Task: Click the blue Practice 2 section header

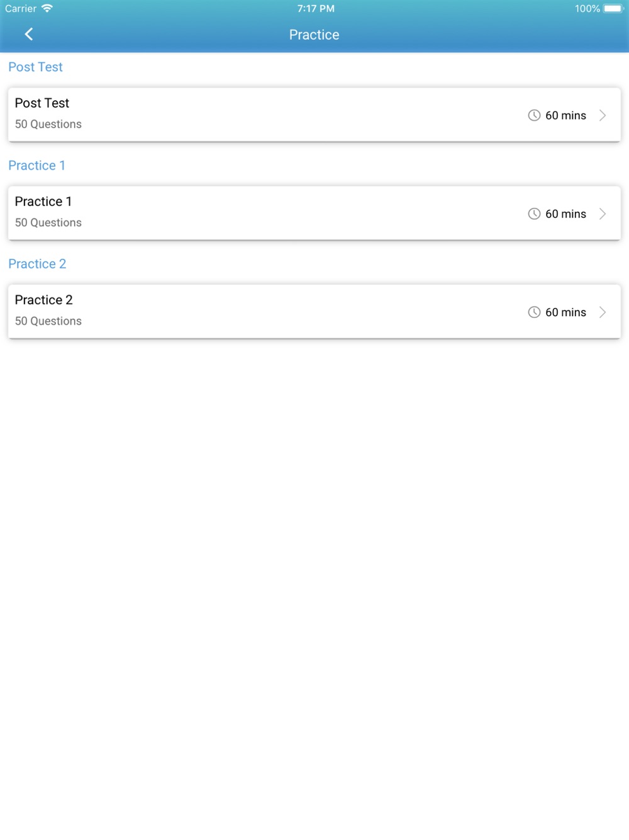Action: [37, 264]
